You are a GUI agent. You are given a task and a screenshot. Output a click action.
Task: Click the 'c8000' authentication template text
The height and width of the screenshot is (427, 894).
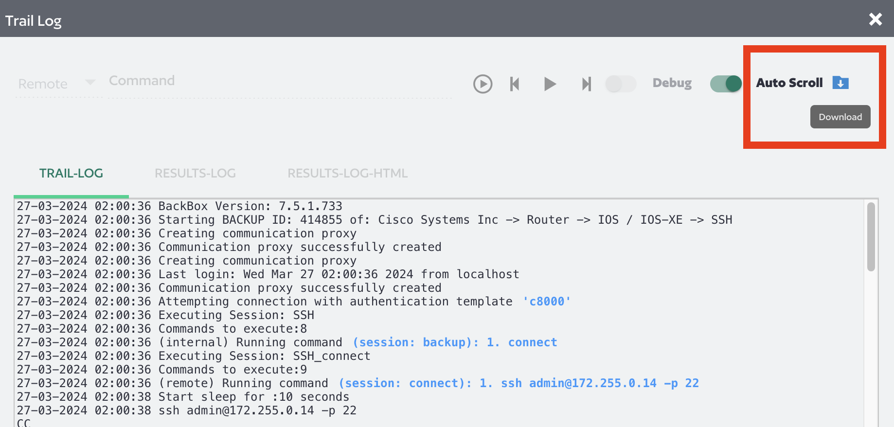click(x=547, y=302)
